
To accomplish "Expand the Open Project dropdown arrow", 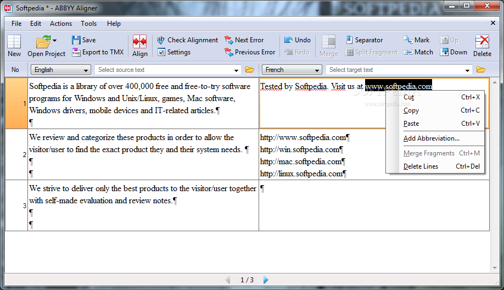I will 55,41.
